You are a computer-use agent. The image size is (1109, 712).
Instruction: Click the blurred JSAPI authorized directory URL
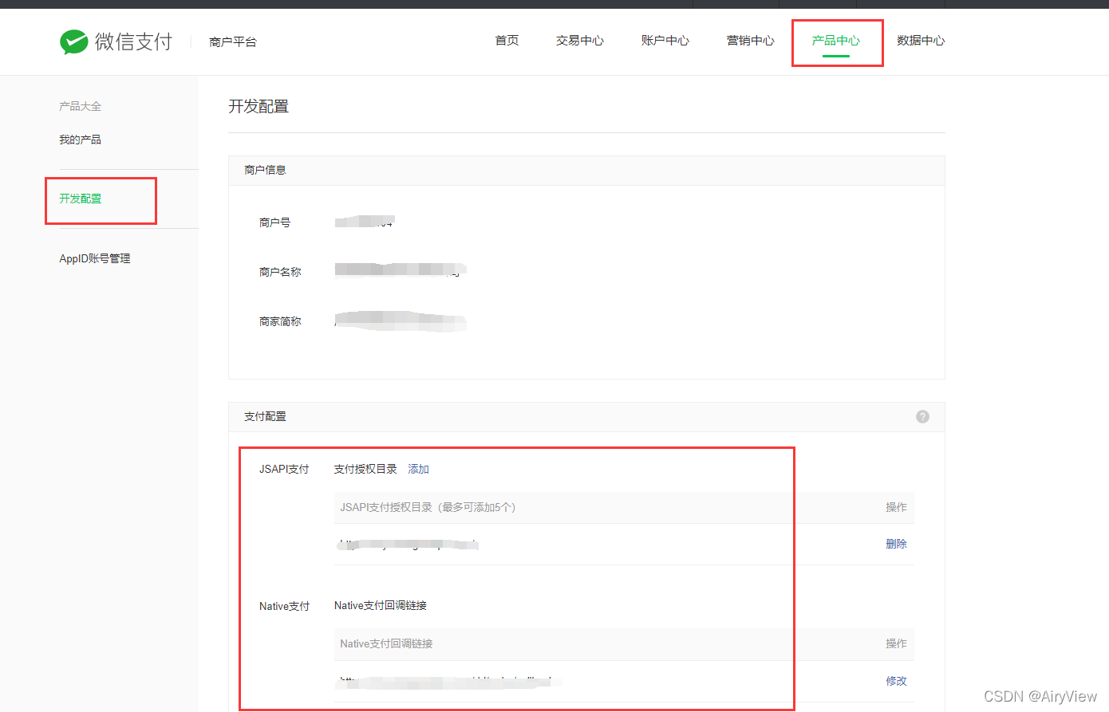[408, 545]
